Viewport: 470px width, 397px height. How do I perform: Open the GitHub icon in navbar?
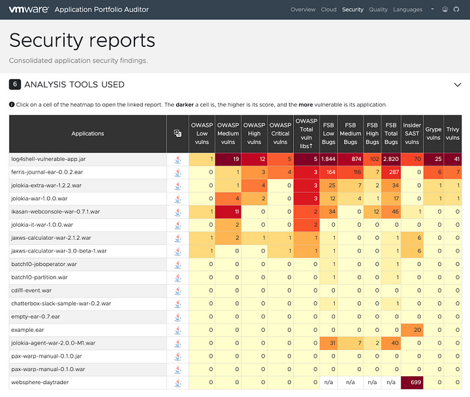(456, 9)
